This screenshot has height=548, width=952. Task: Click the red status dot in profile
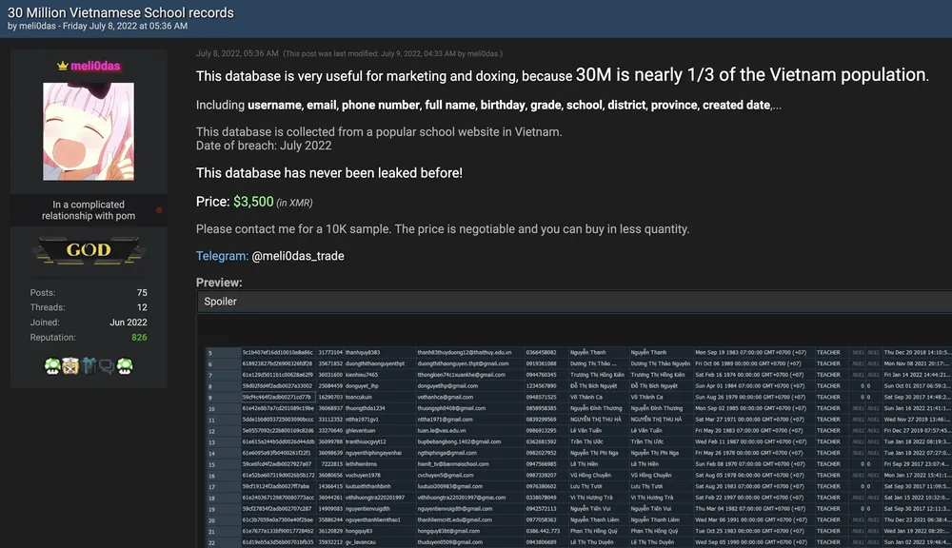click(159, 210)
